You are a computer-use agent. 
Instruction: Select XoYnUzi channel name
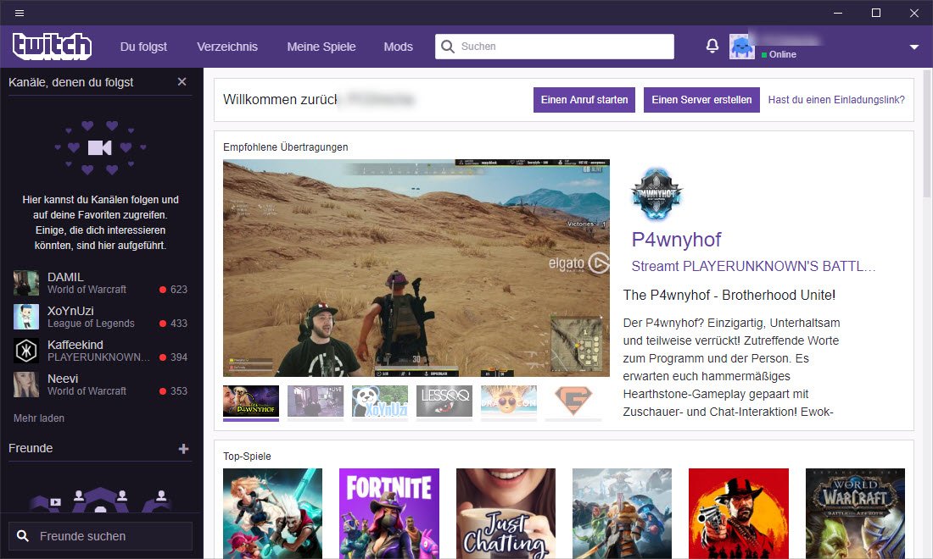pos(70,311)
